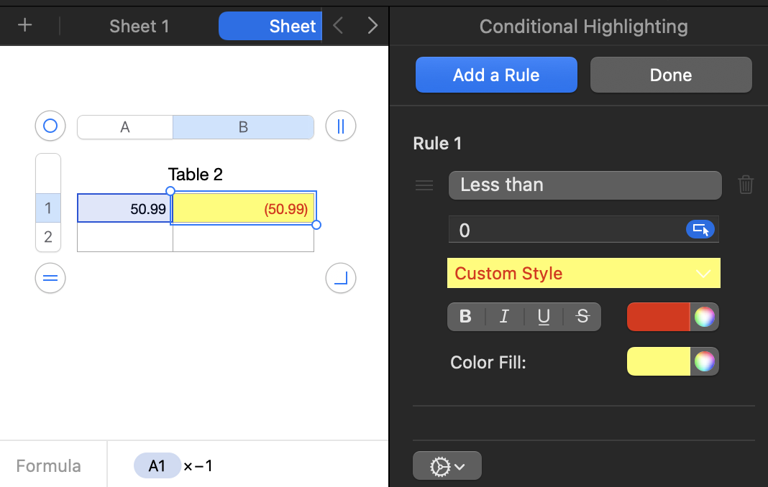Click the cell reference picker icon
The width and height of the screenshot is (768, 487).
[700, 230]
